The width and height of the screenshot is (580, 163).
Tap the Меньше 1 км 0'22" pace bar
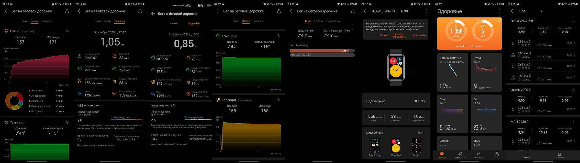322,55
